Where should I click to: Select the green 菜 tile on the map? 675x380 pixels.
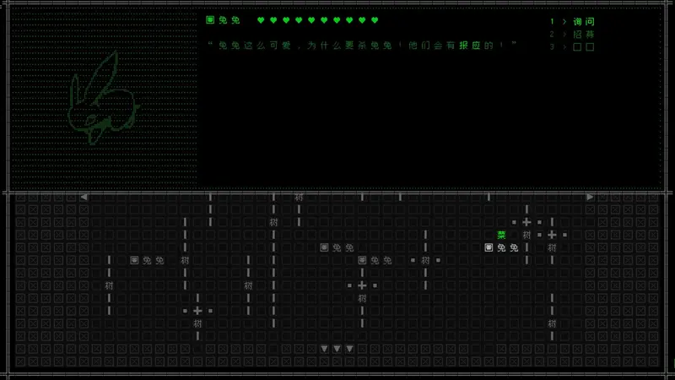pos(501,235)
